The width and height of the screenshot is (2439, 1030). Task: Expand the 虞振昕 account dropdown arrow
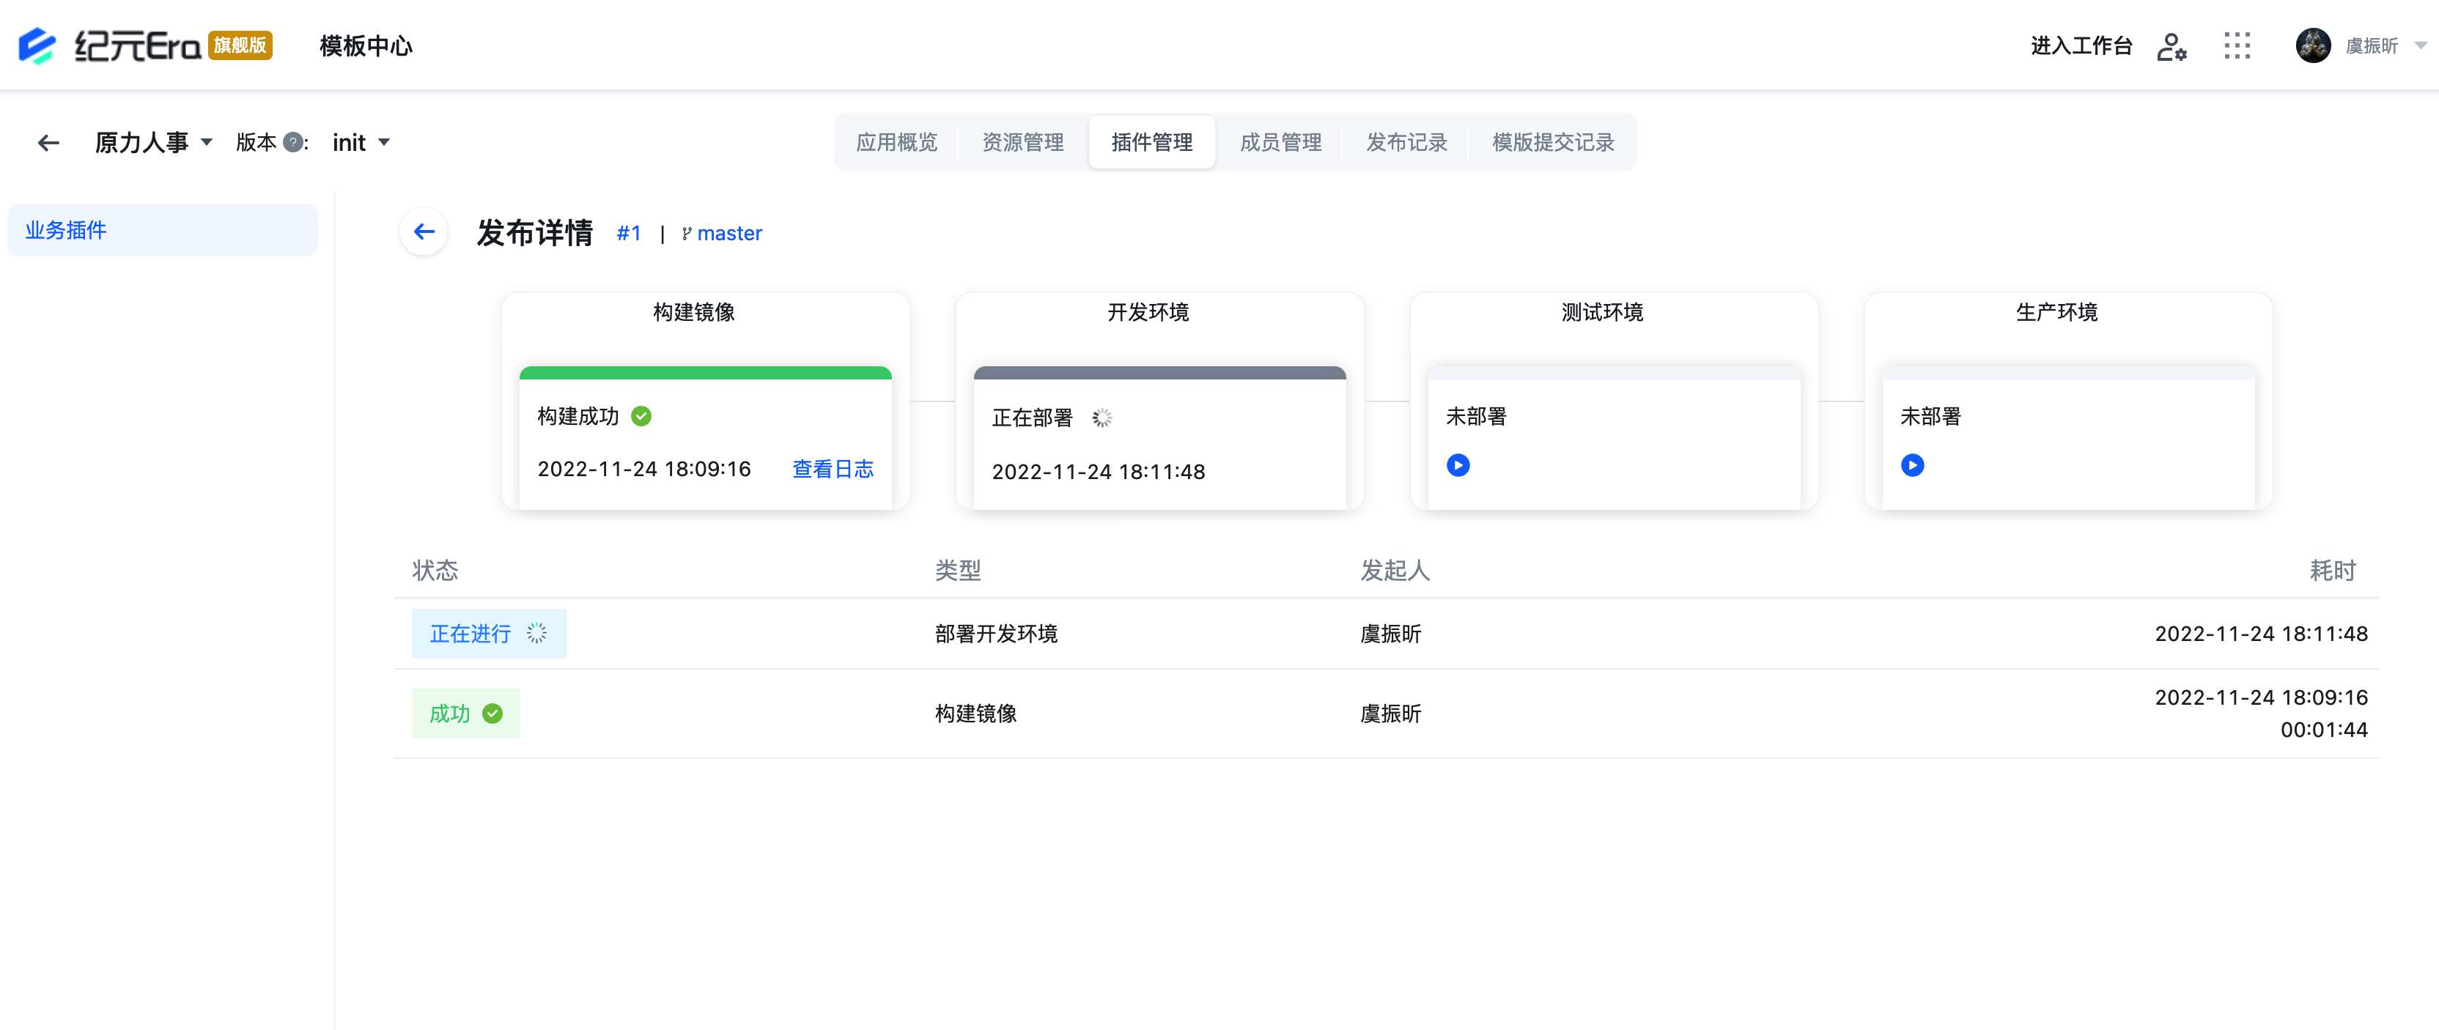tap(2420, 45)
